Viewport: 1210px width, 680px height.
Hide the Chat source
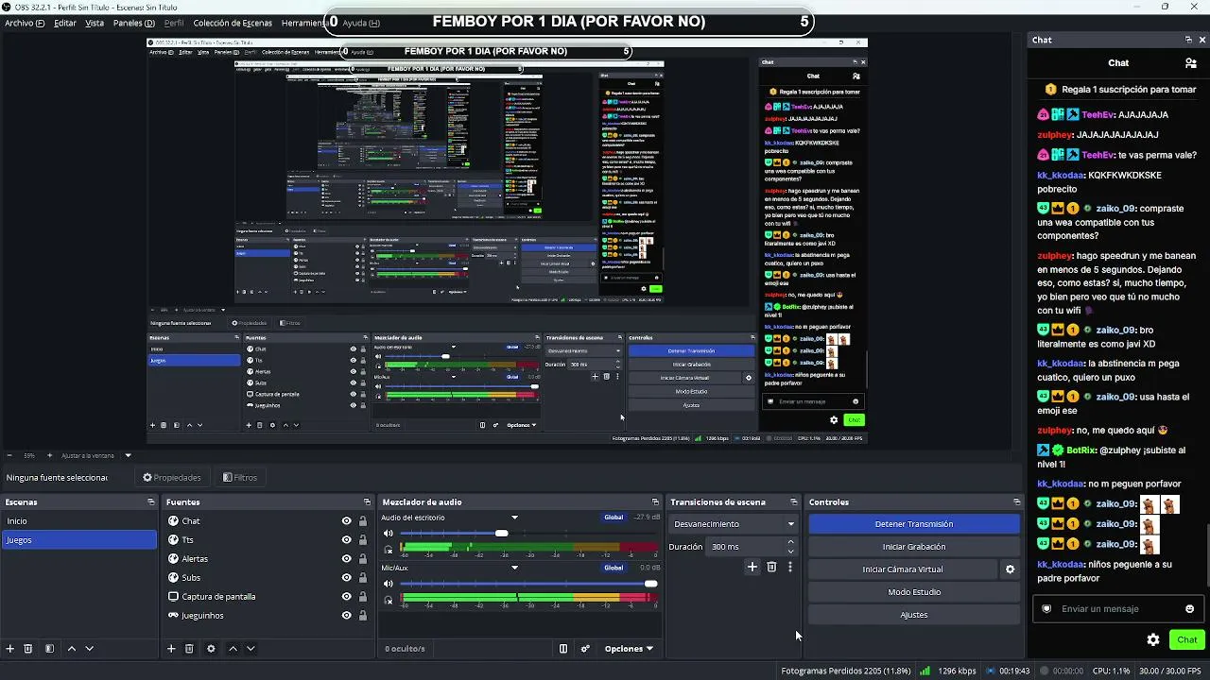pyautogui.click(x=346, y=521)
